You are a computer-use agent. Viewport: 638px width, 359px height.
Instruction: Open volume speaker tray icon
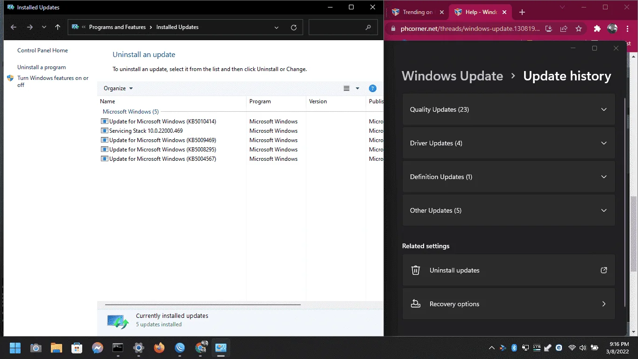click(583, 348)
